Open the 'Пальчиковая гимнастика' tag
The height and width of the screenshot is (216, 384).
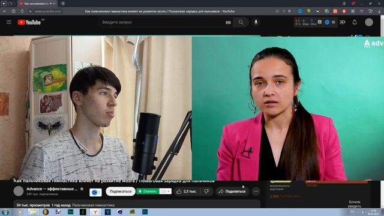(94, 205)
